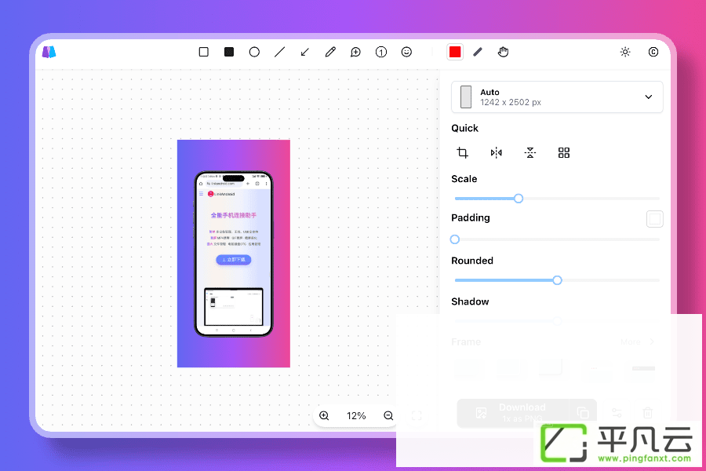The width and height of the screenshot is (706, 471).
Task: Click the Rounded slider handle
Action: [x=557, y=280]
